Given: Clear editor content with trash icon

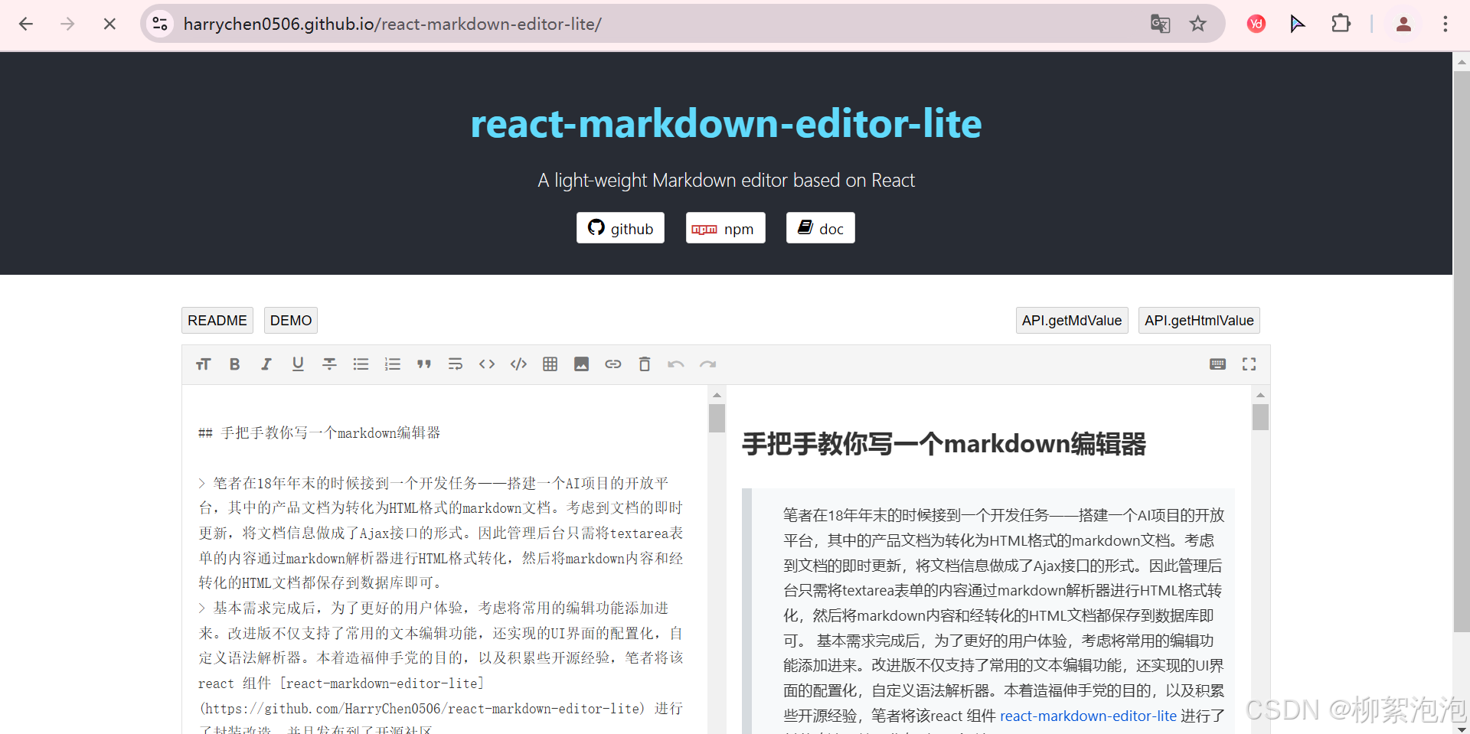Looking at the screenshot, I should tap(645, 364).
